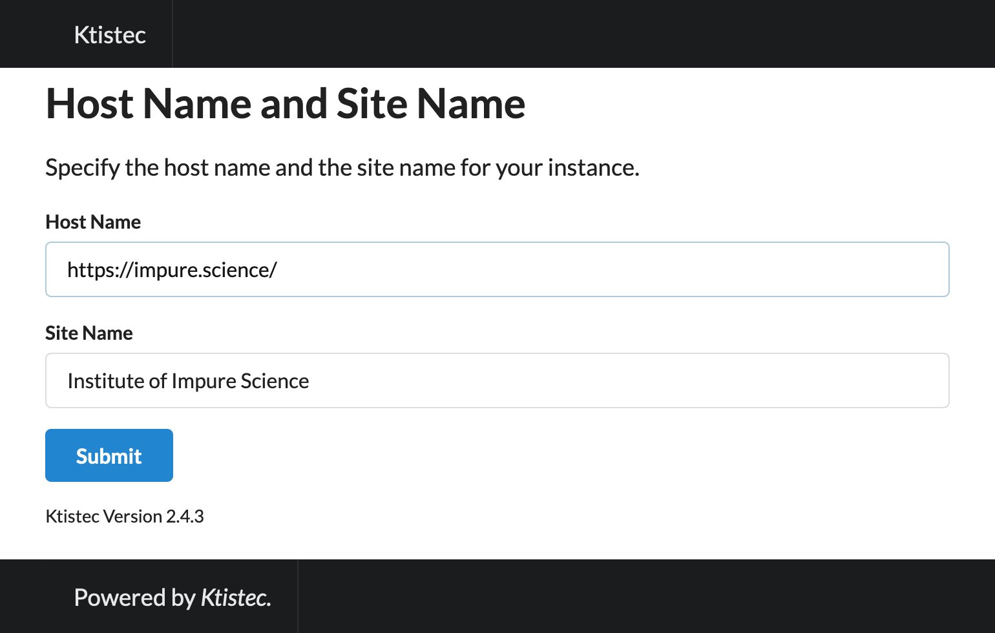
Task: Click the dark footer bar area
Action: coord(646,596)
